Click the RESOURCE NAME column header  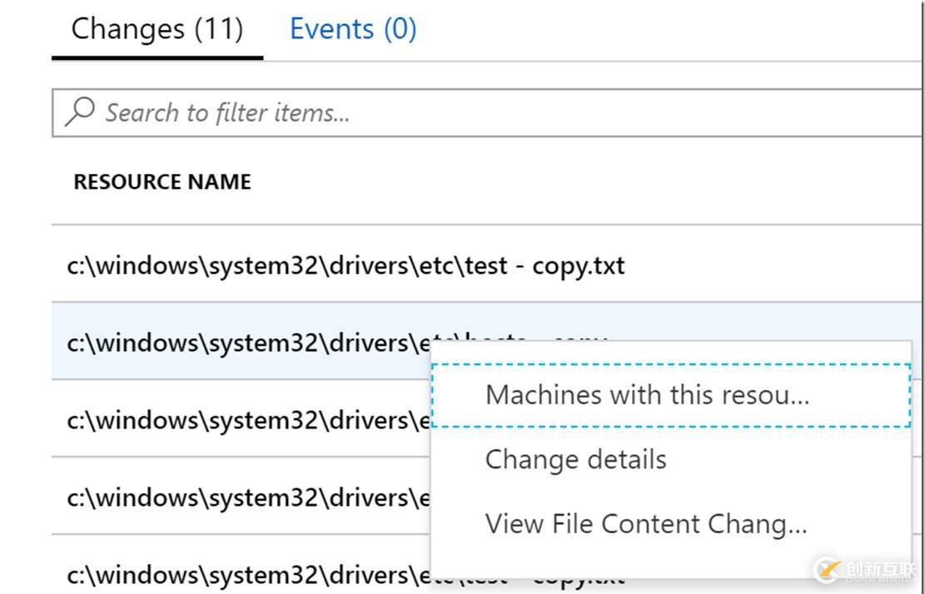[x=162, y=181]
